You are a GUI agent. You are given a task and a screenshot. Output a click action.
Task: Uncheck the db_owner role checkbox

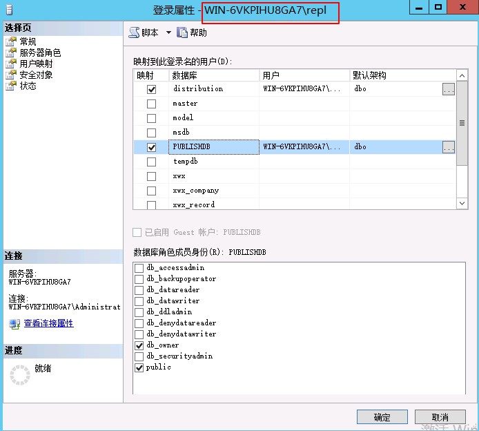click(x=139, y=345)
